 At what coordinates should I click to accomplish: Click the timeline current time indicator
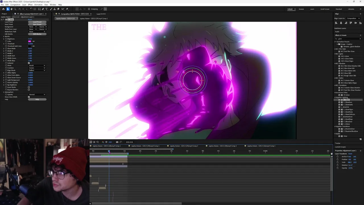[109, 151]
